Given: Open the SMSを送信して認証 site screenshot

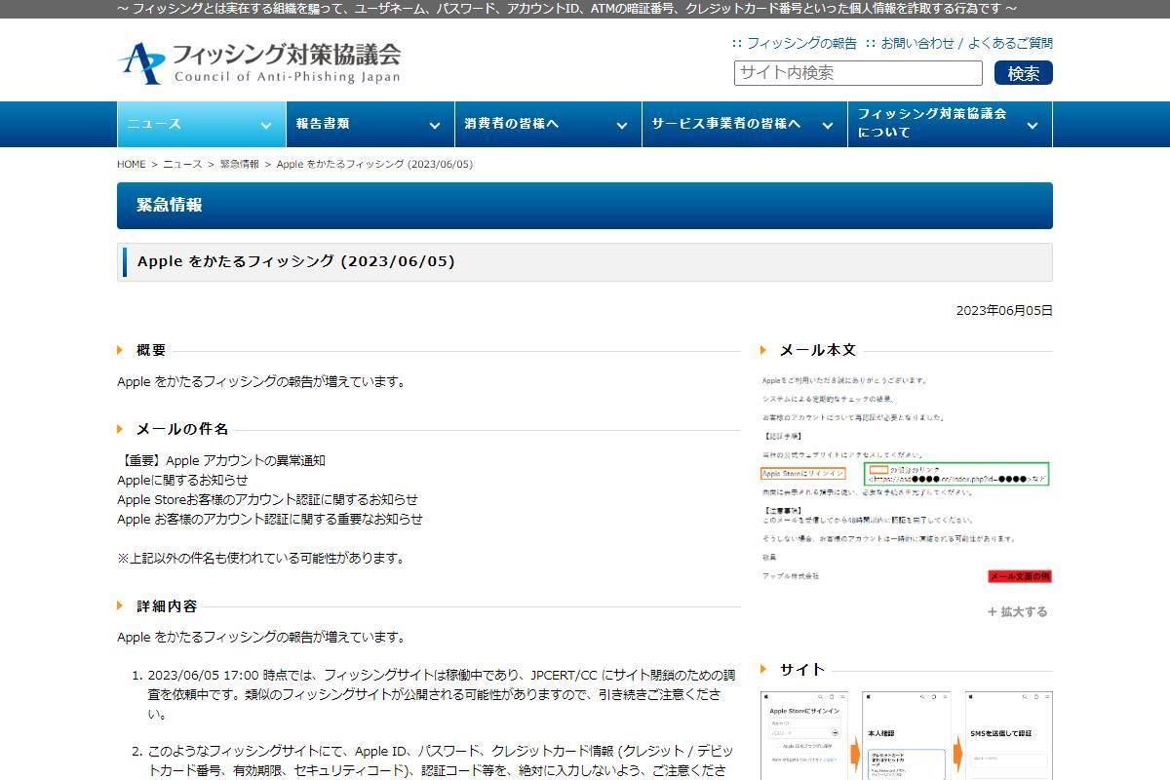Looking at the screenshot, I should (x=1009, y=735).
